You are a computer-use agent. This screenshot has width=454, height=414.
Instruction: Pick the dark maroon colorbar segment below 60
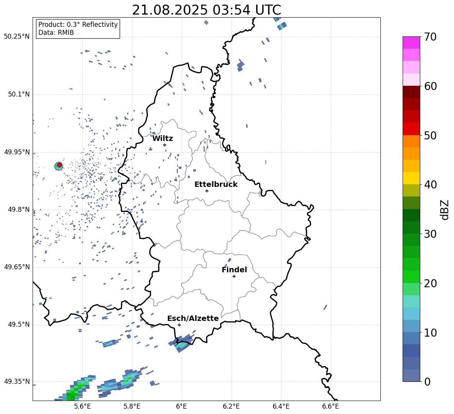(x=411, y=92)
